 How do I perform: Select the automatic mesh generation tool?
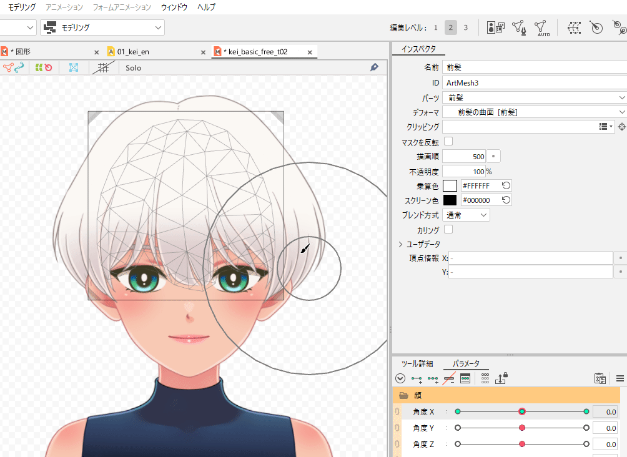click(x=542, y=27)
